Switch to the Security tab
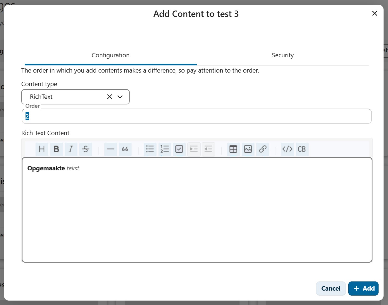388x305 pixels. (283, 55)
